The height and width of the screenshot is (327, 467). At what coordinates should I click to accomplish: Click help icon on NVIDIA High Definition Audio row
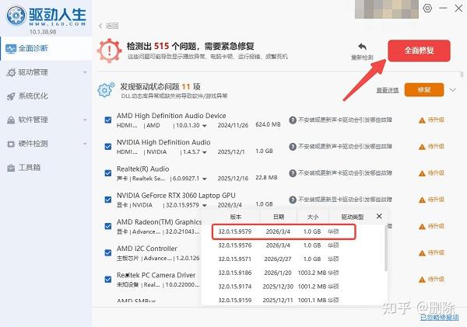click(293, 147)
